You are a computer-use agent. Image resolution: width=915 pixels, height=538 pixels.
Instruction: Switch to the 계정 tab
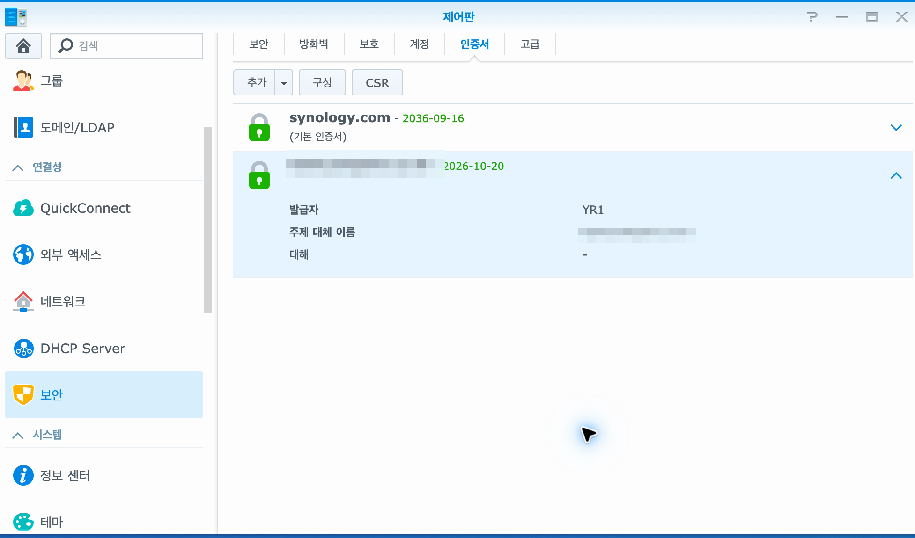(x=420, y=44)
